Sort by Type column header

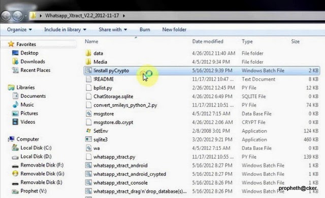(247, 42)
